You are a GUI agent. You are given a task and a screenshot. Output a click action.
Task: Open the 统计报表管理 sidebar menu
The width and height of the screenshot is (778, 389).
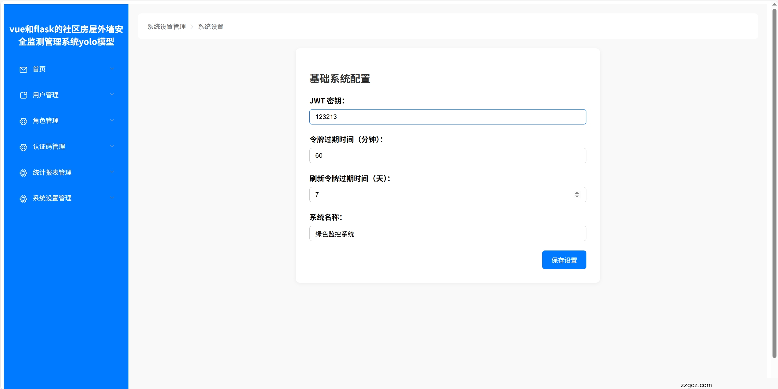(x=52, y=172)
